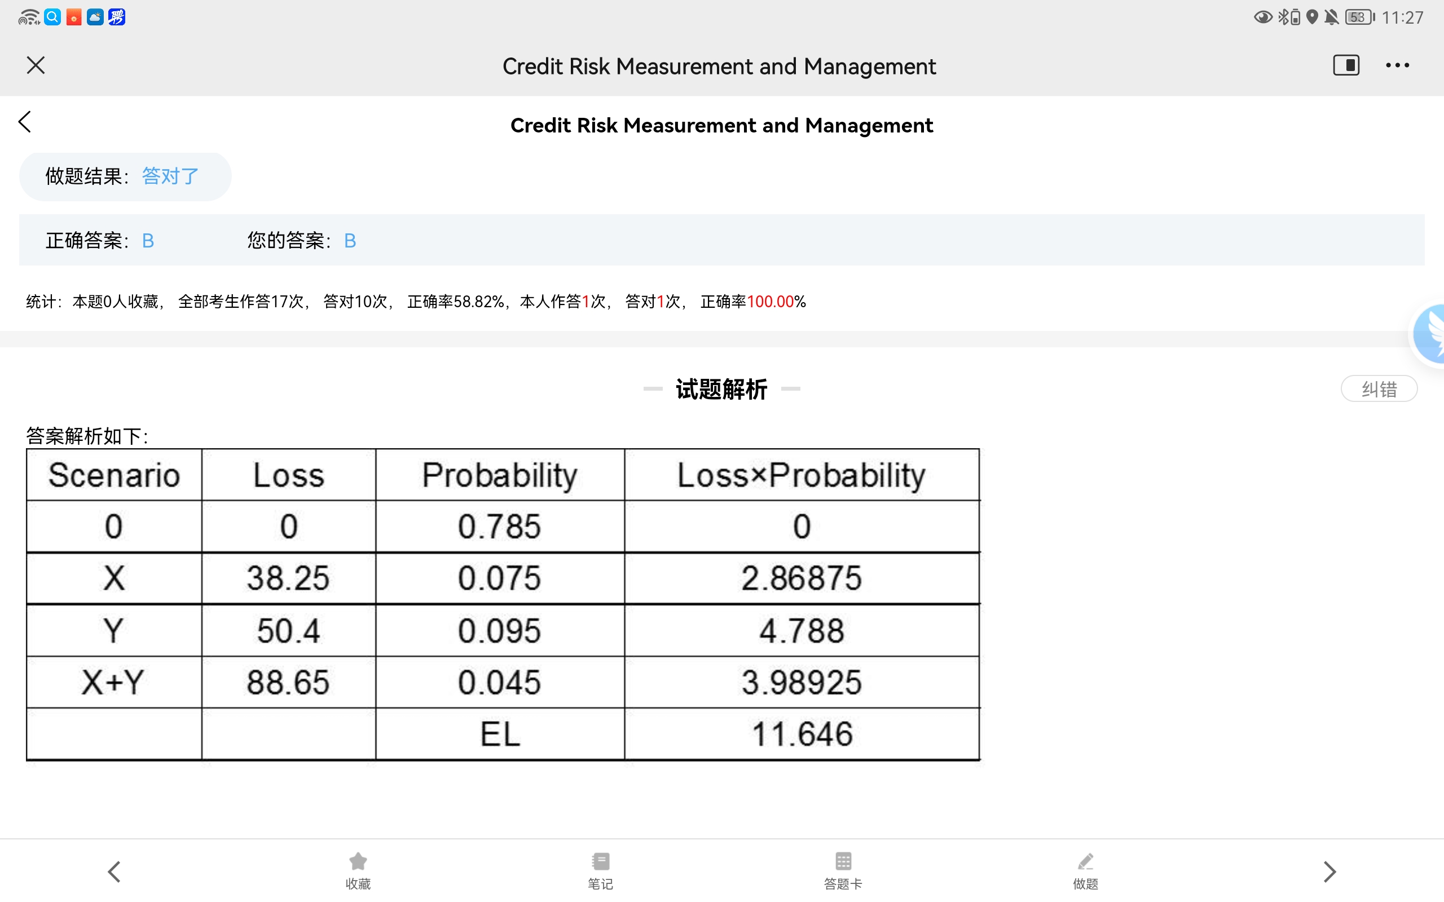Image resolution: width=1444 pixels, height=902 pixels.
Task: Tap the magnifier search app icon in status bar
Action: coord(52,17)
